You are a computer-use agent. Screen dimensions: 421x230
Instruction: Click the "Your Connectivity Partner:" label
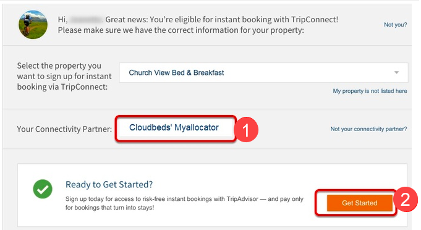[x=64, y=129]
